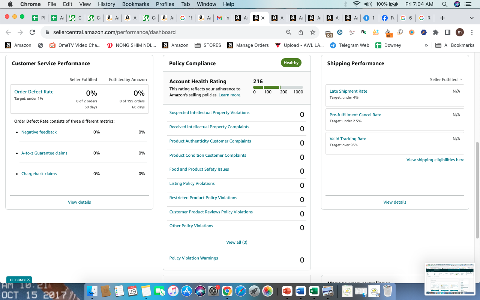The image size is (480, 300).
Task: Show the tab search chevron in Chrome
Action: pyautogui.click(x=471, y=18)
